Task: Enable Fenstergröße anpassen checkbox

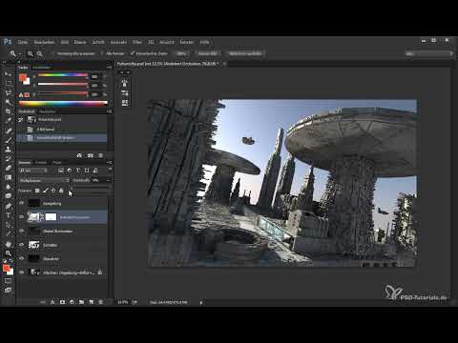Action: click(53, 53)
